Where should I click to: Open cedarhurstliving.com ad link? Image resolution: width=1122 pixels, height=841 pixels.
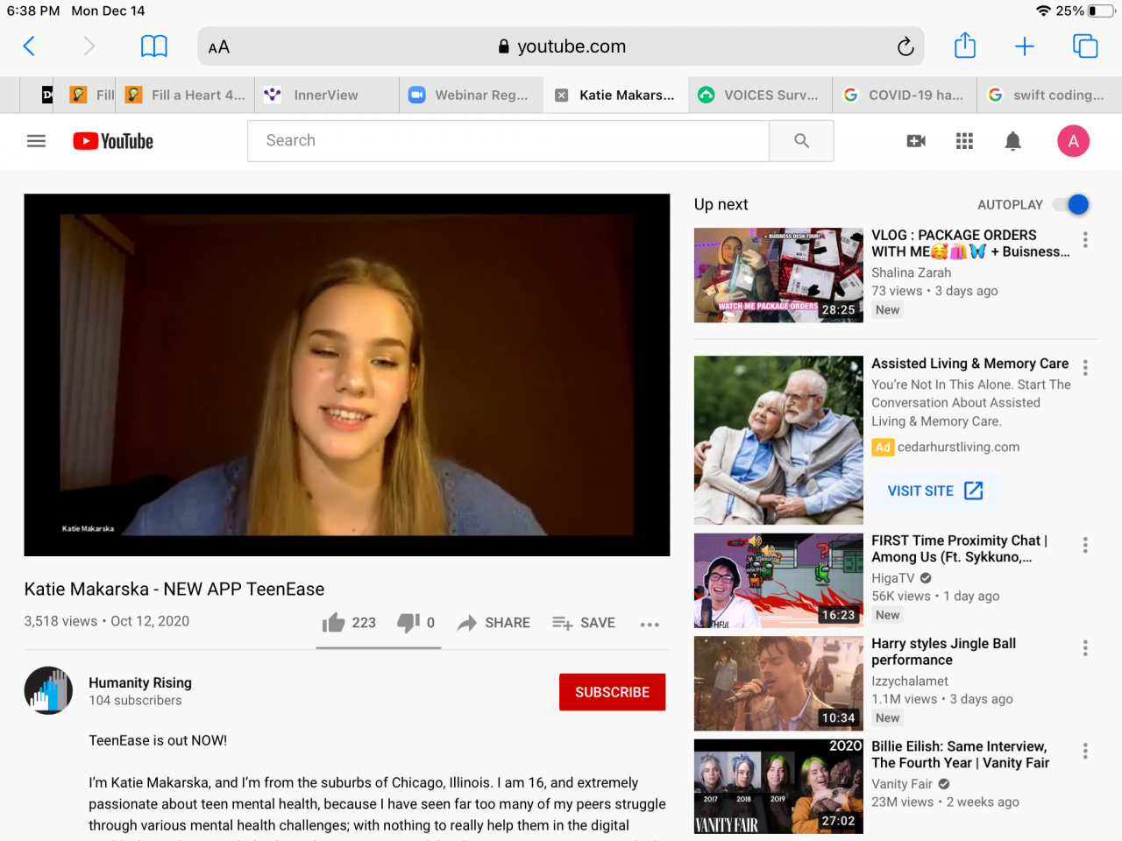coord(959,447)
